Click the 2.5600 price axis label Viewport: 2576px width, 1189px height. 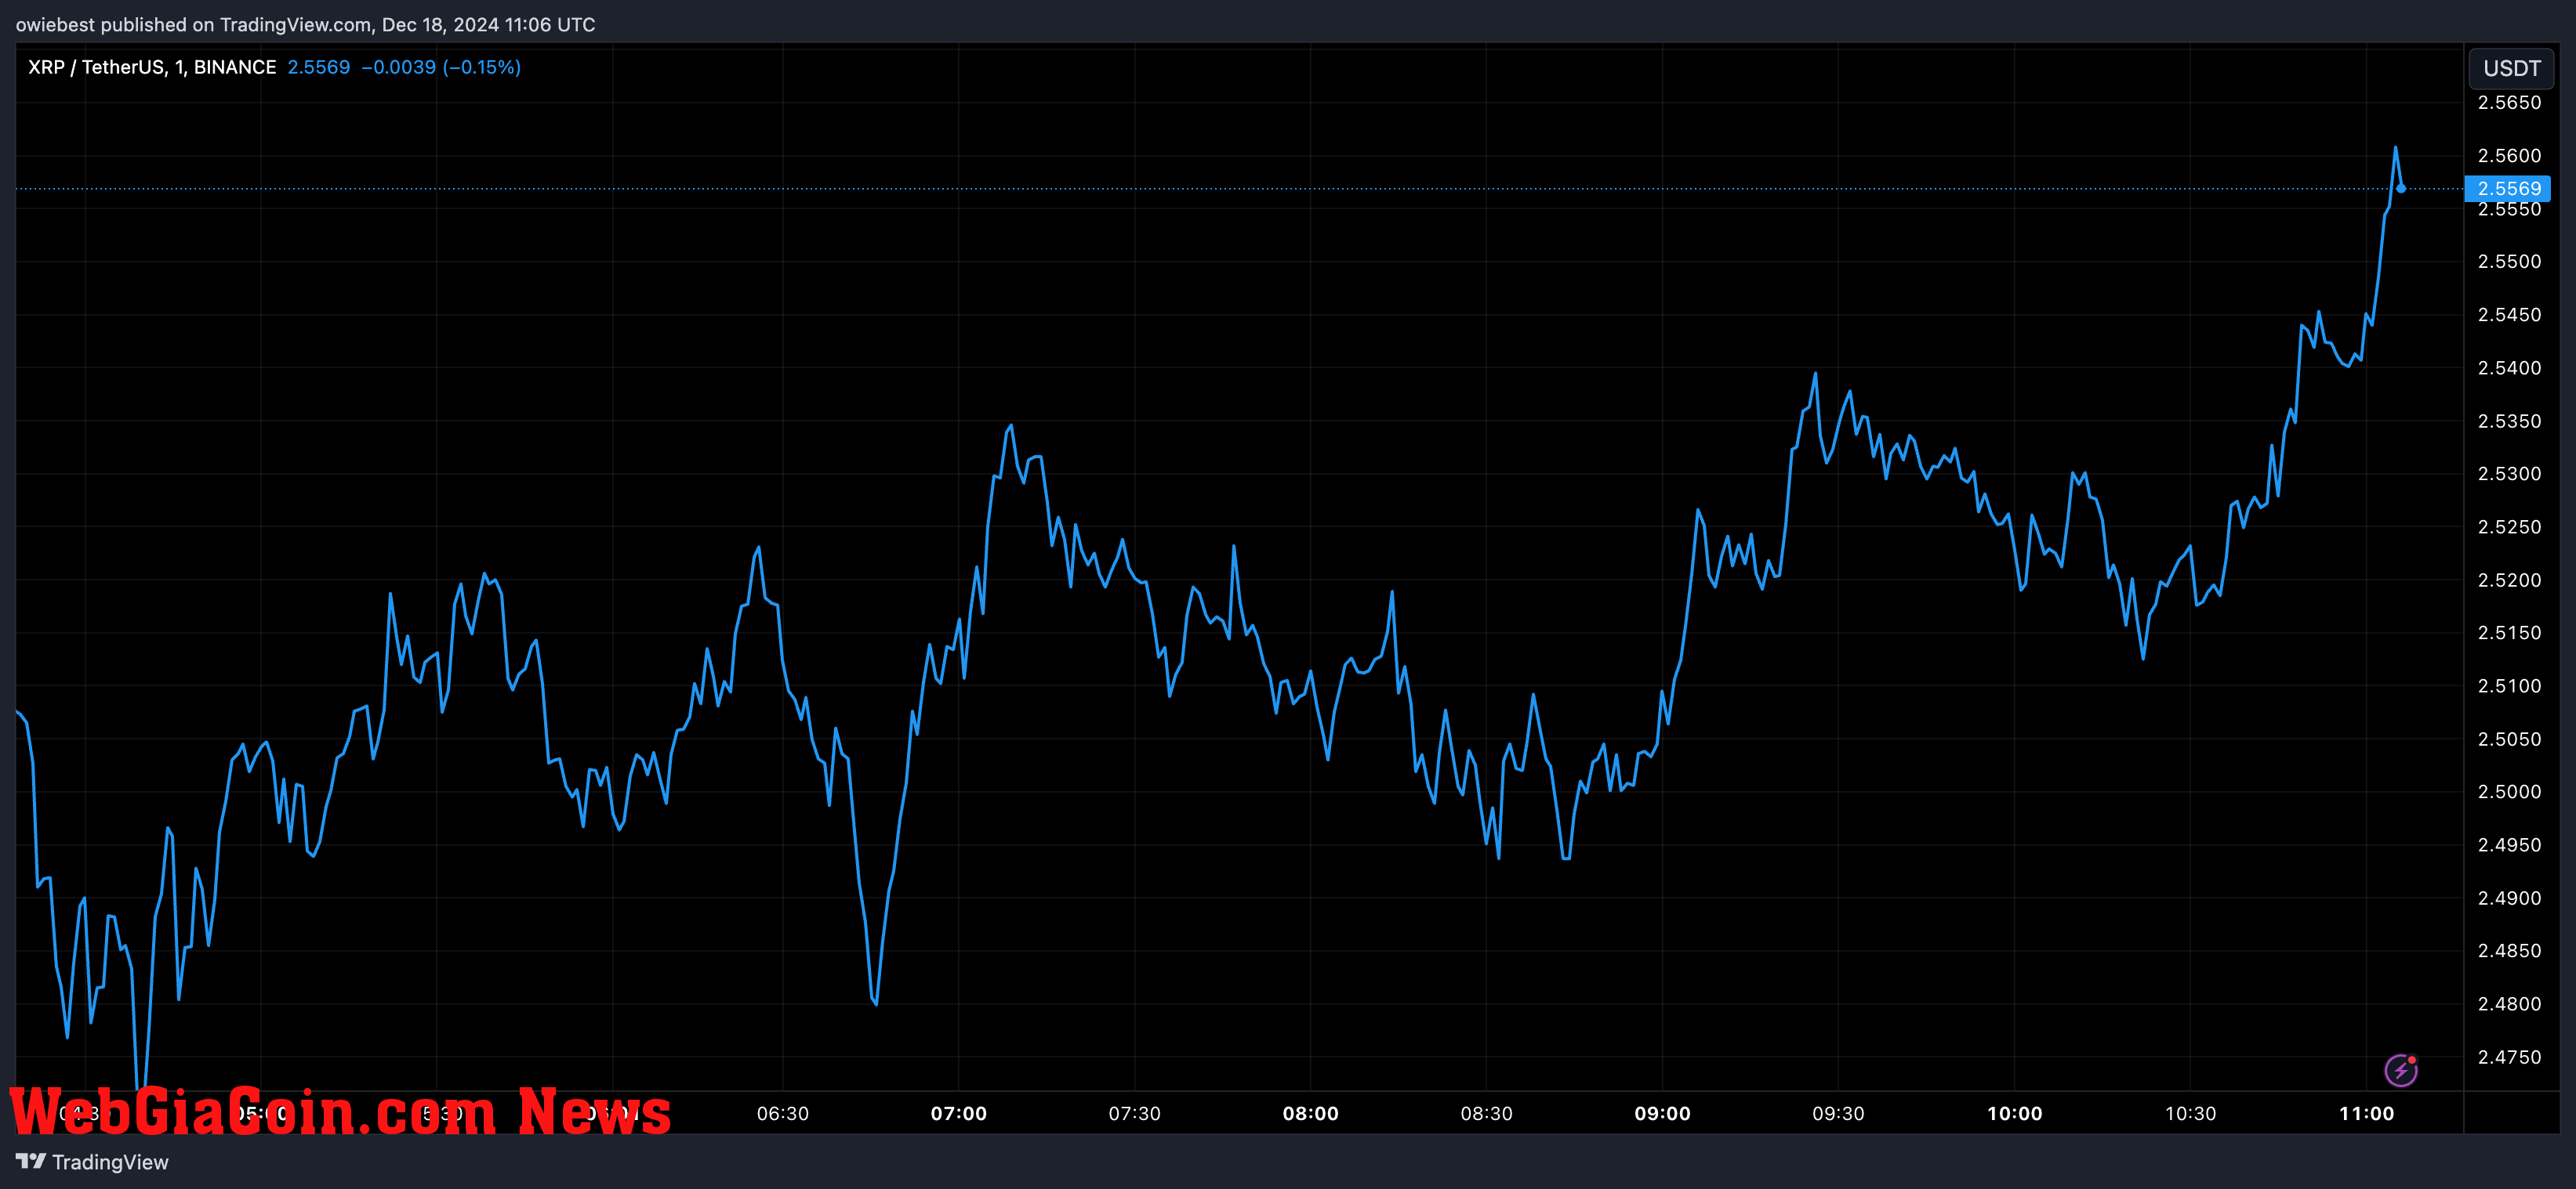click(2509, 156)
